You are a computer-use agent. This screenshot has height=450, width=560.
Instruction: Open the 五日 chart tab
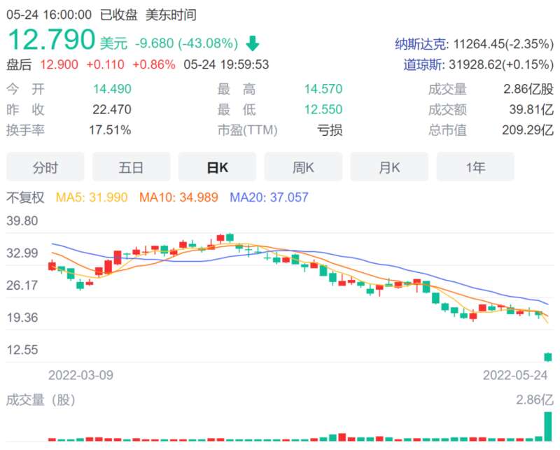click(131, 167)
